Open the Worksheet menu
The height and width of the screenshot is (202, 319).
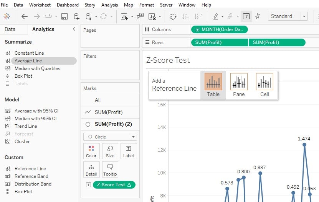pos(40,5)
